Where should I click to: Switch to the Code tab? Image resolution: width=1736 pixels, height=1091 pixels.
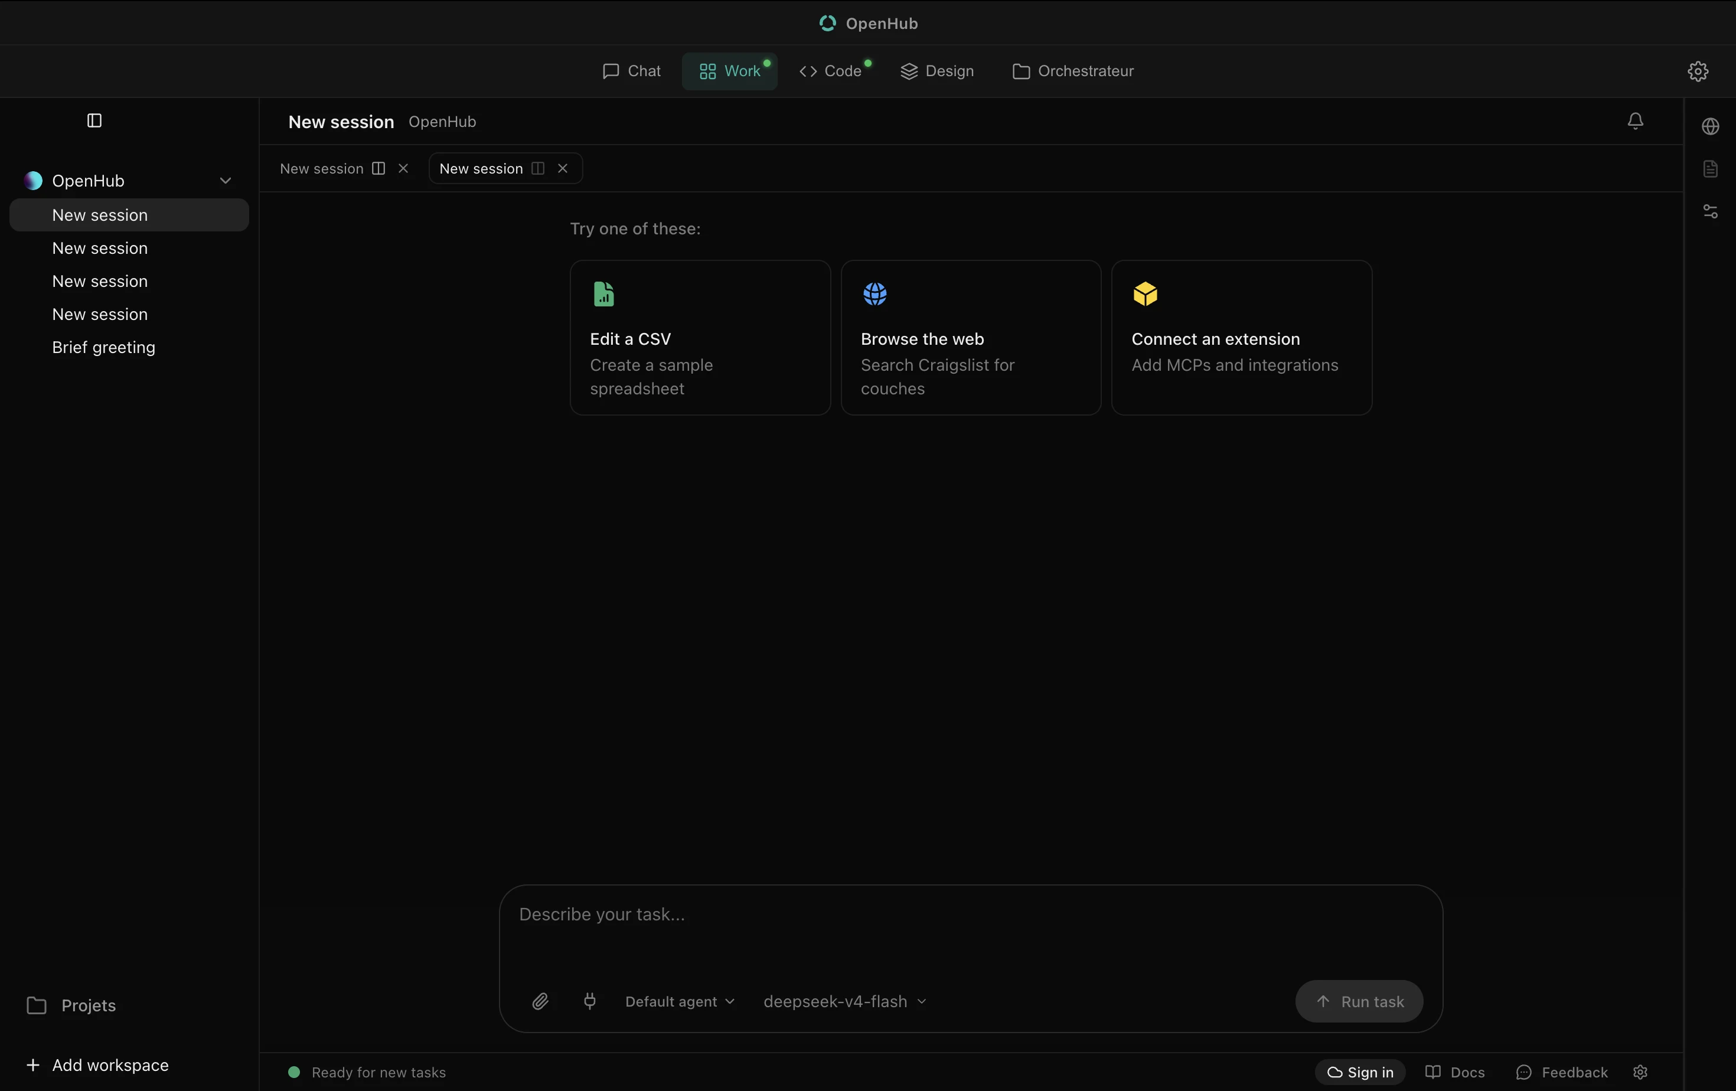click(x=833, y=71)
